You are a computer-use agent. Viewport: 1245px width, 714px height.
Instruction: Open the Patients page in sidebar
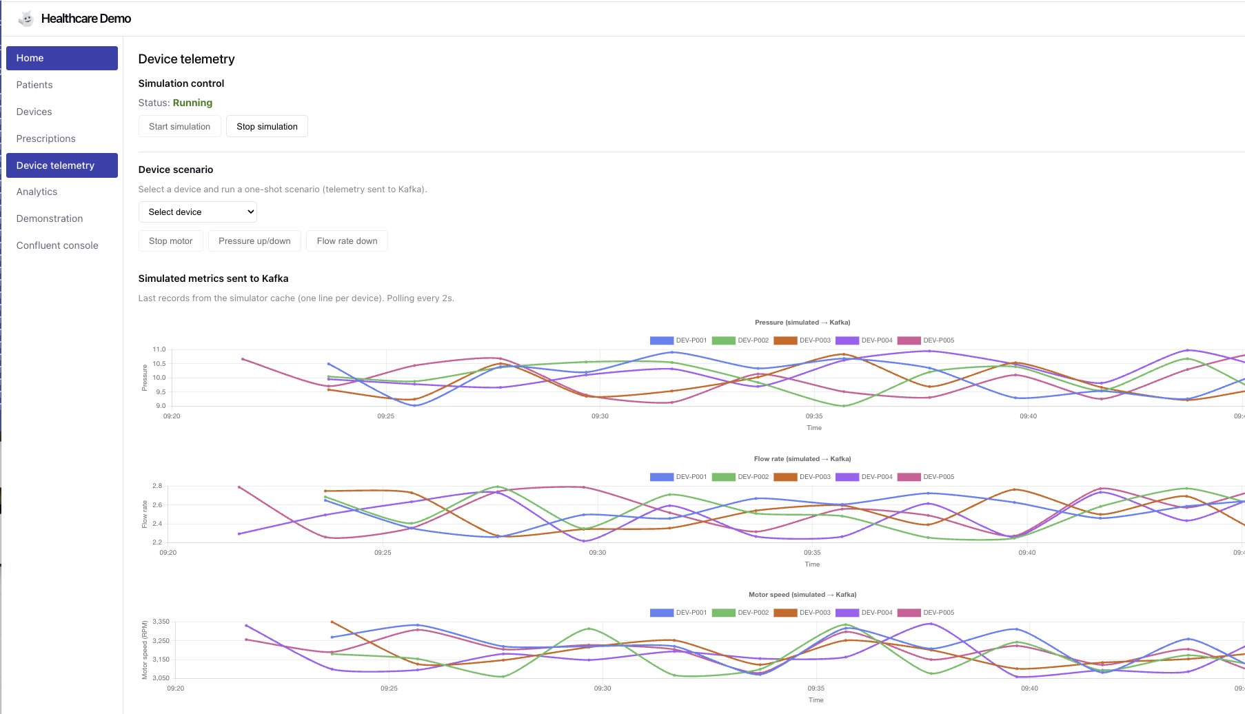click(x=34, y=85)
